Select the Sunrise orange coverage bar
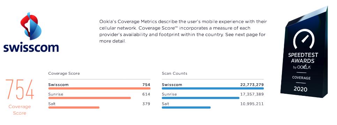 (x=89, y=98)
